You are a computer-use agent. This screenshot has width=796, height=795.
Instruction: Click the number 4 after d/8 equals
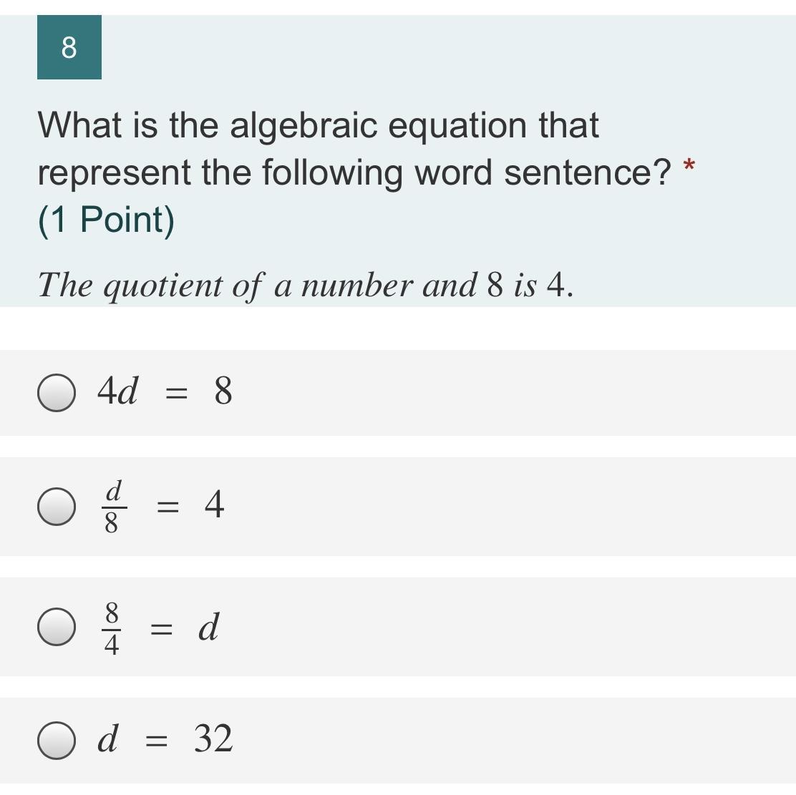point(214,506)
